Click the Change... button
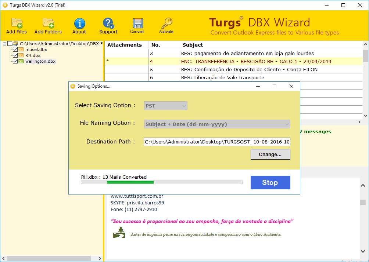This screenshot has width=369, height=262. pyautogui.click(x=271, y=154)
